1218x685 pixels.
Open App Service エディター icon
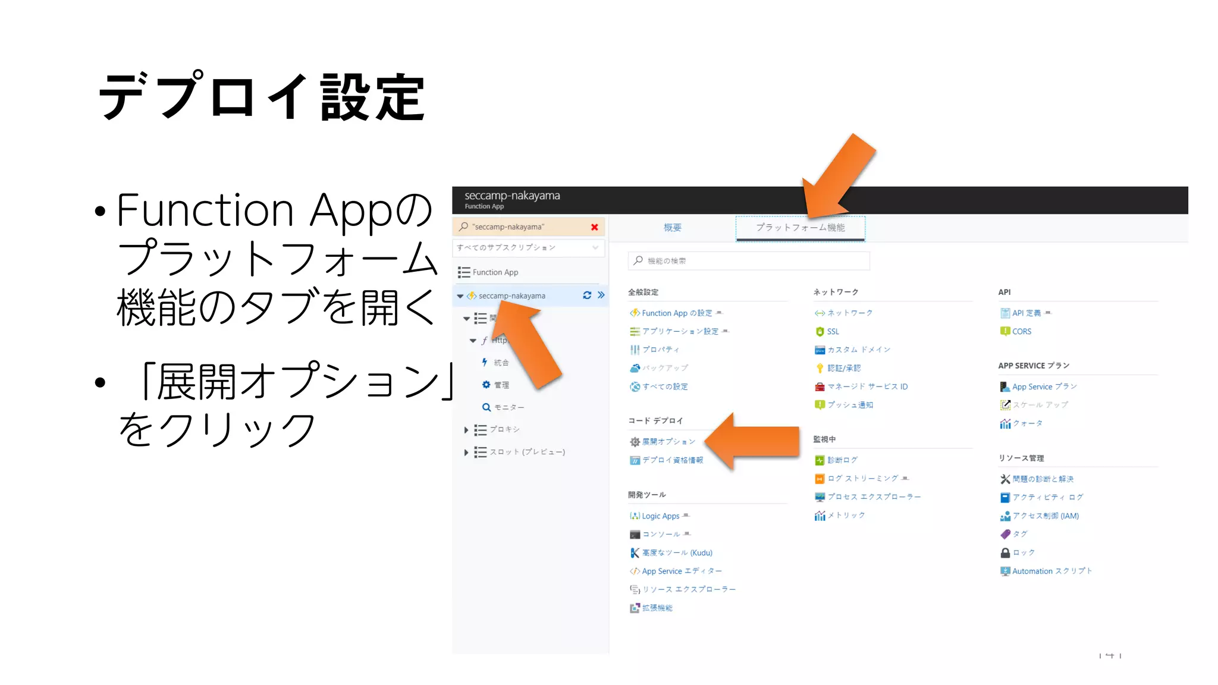[635, 571]
